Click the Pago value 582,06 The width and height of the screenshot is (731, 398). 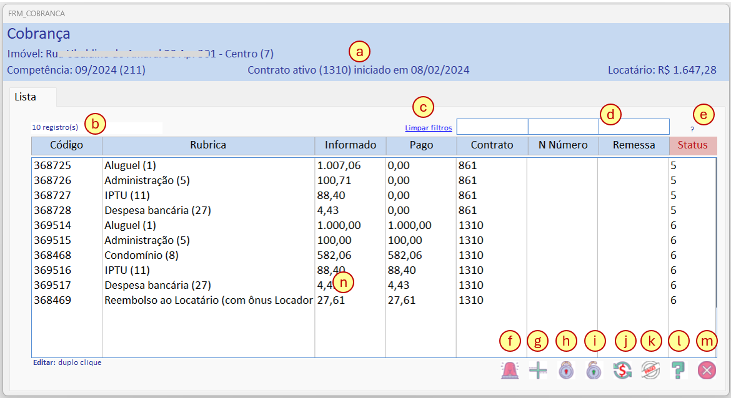click(x=405, y=255)
